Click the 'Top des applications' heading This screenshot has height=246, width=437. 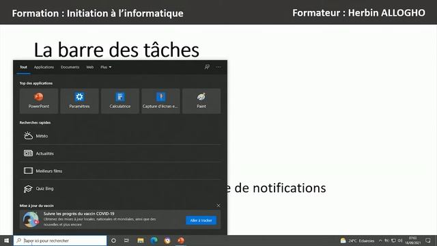tap(36, 83)
